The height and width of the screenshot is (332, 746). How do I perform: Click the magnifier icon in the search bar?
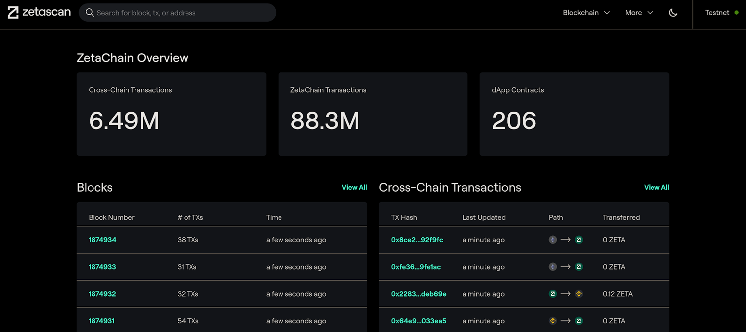click(x=90, y=12)
